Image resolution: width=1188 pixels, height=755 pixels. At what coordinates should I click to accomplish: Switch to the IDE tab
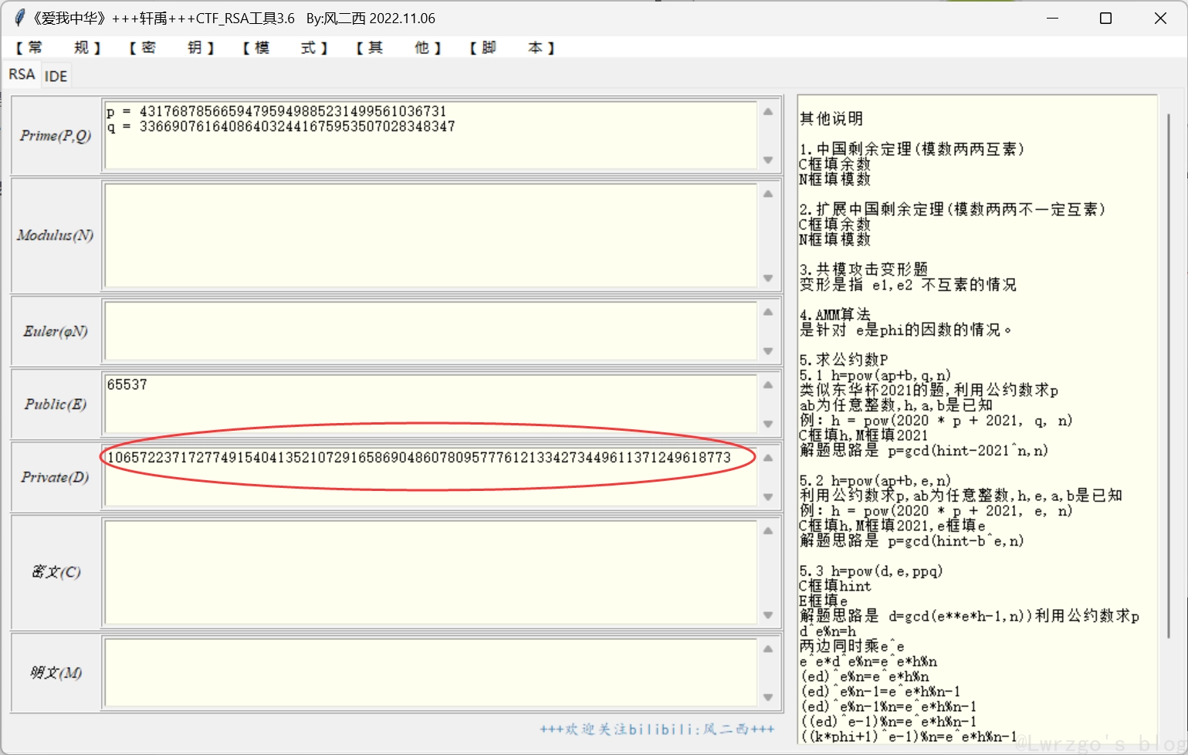click(x=56, y=76)
